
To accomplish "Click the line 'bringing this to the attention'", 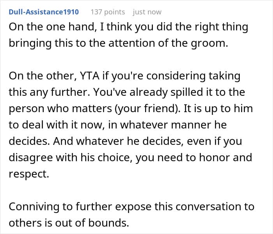I will [119, 44].
